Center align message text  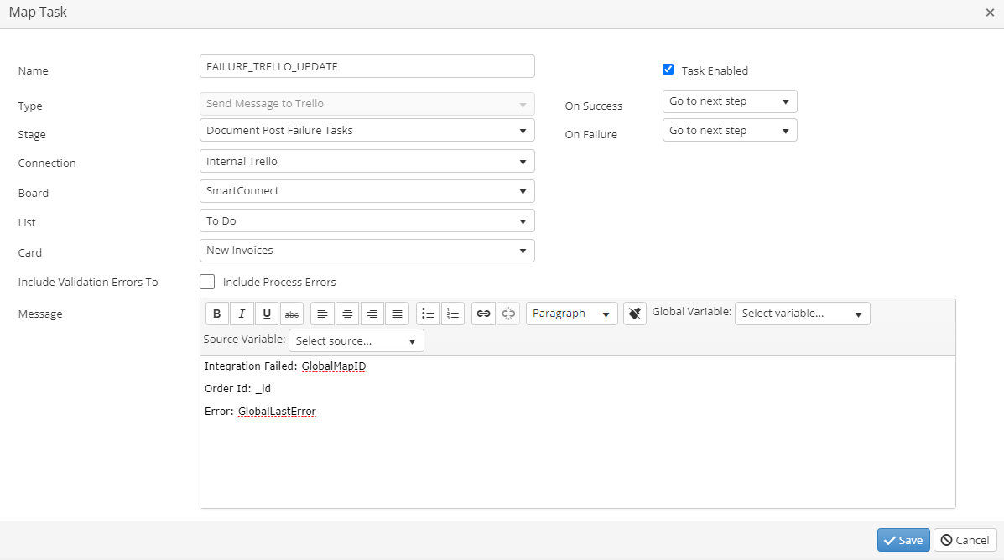(x=347, y=314)
